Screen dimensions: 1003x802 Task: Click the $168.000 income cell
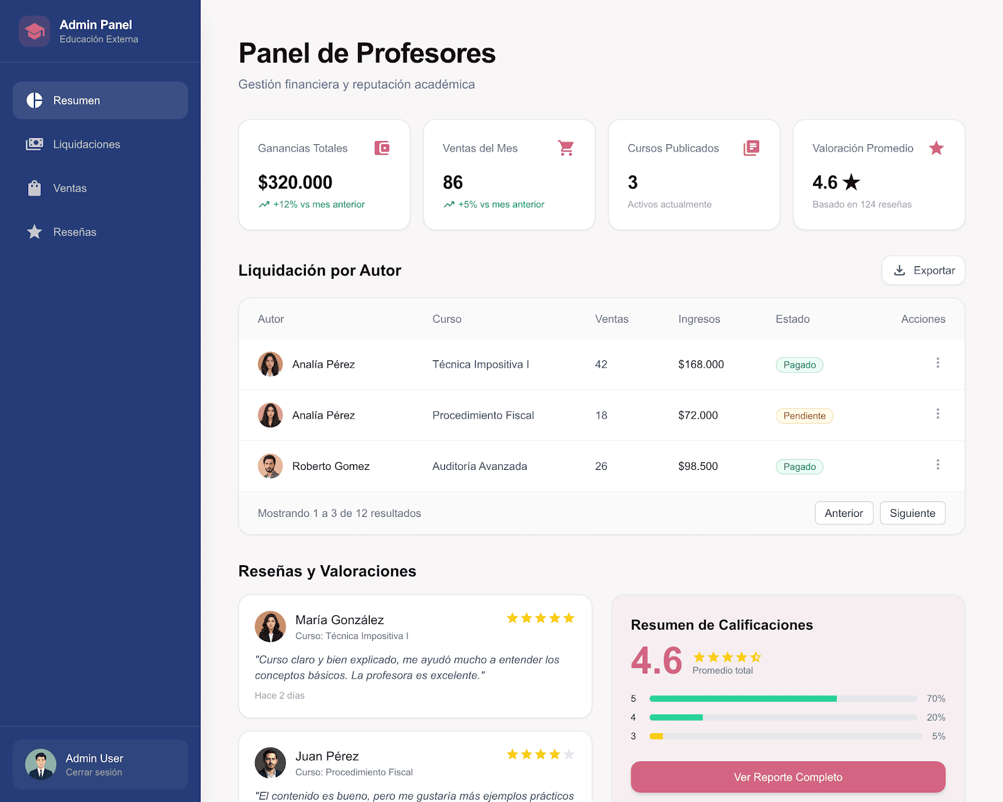tap(701, 365)
